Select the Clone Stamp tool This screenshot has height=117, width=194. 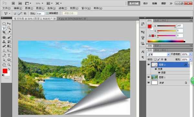tap(4, 41)
